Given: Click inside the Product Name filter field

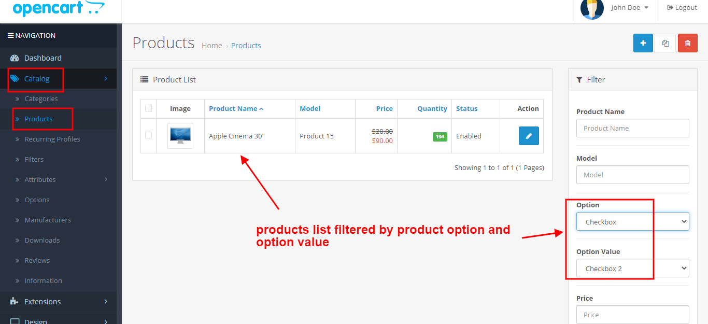Looking at the screenshot, I should pos(632,128).
